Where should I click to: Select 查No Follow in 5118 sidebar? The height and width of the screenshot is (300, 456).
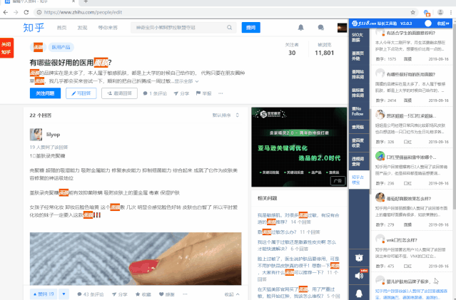(x=359, y=111)
